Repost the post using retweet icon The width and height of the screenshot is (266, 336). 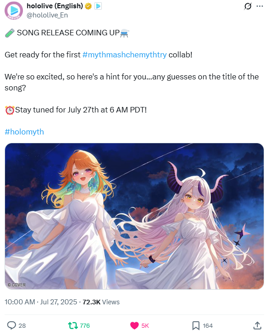click(73, 325)
